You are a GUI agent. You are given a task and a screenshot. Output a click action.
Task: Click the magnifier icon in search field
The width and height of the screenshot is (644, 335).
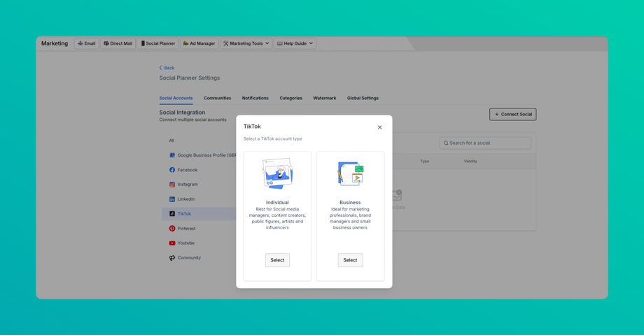(x=446, y=143)
